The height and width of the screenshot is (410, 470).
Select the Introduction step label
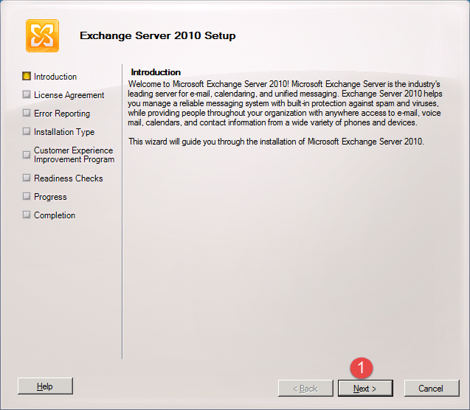[55, 77]
